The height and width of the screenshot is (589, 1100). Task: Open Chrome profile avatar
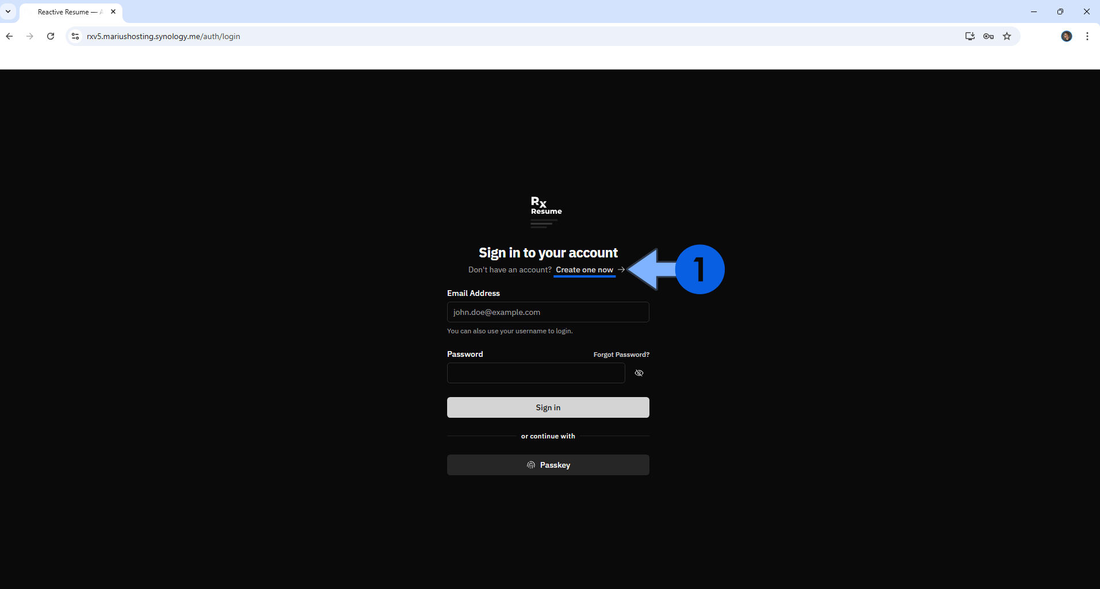click(x=1067, y=36)
